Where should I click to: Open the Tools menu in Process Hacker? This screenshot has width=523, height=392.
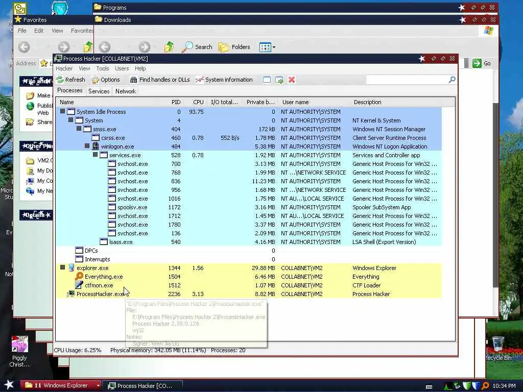(x=102, y=68)
